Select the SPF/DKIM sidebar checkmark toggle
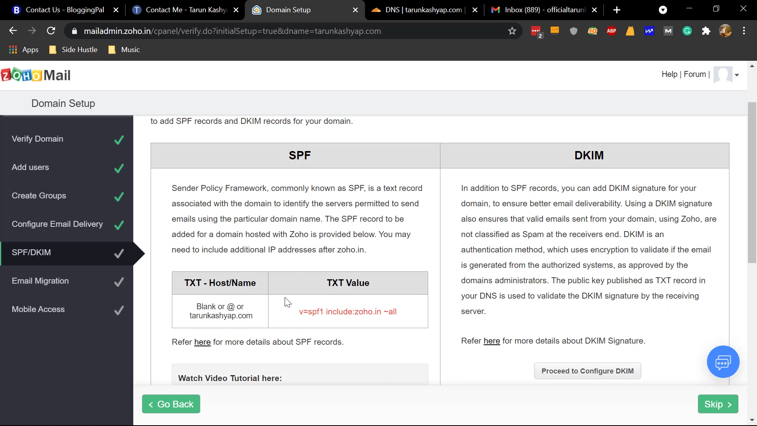Viewport: 757px width, 426px height. pos(119,253)
